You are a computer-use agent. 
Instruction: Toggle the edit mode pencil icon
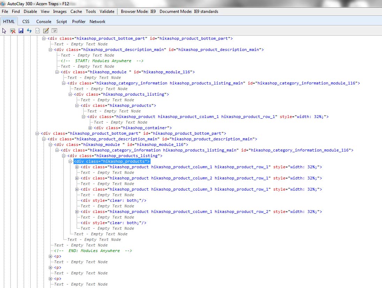pos(46,31)
